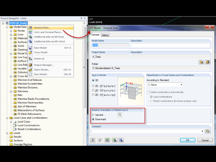Click Sets of Members folder icon
The image size is (216, 162).
15,107
